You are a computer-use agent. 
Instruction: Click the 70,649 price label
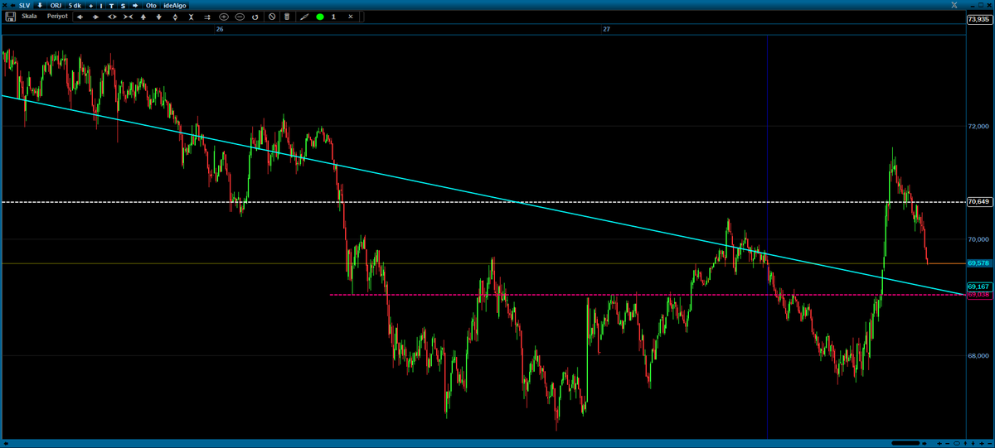pyautogui.click(x=979, y=201)
